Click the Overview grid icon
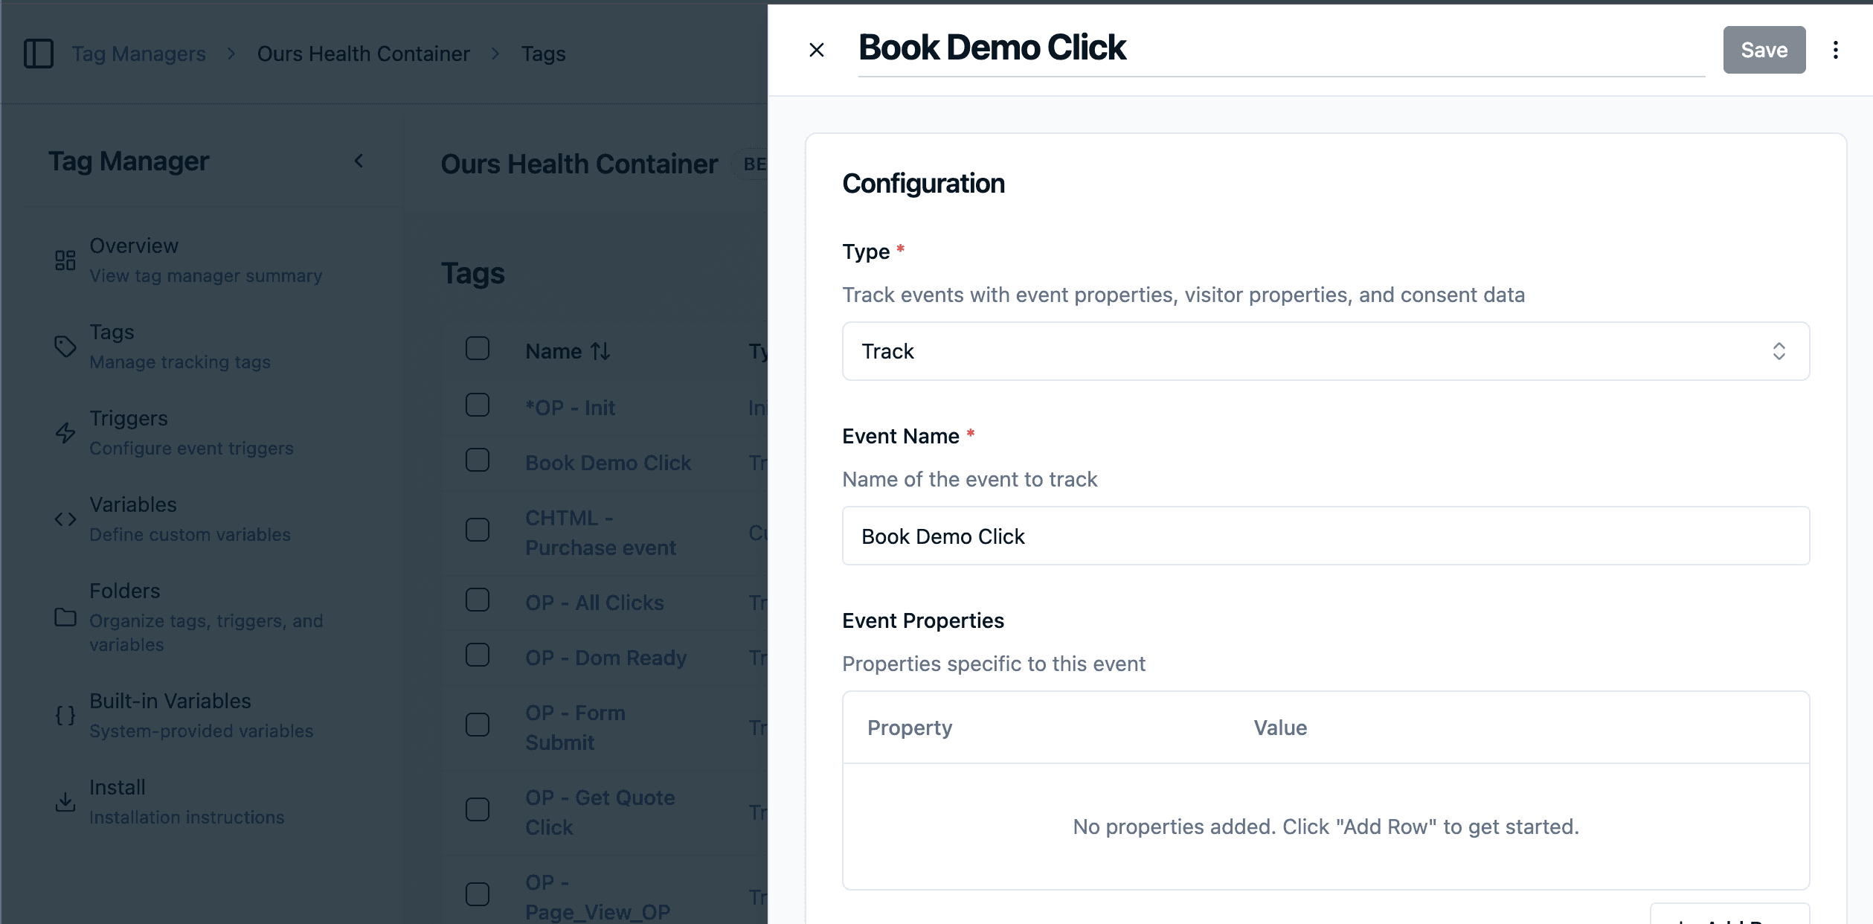This screenshot has height=924, width=1873. click(65, 260)
